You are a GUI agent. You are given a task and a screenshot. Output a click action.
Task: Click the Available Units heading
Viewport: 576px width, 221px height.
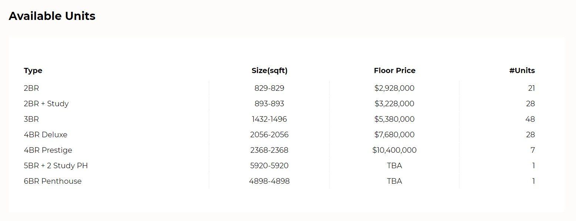pos(52,16)
